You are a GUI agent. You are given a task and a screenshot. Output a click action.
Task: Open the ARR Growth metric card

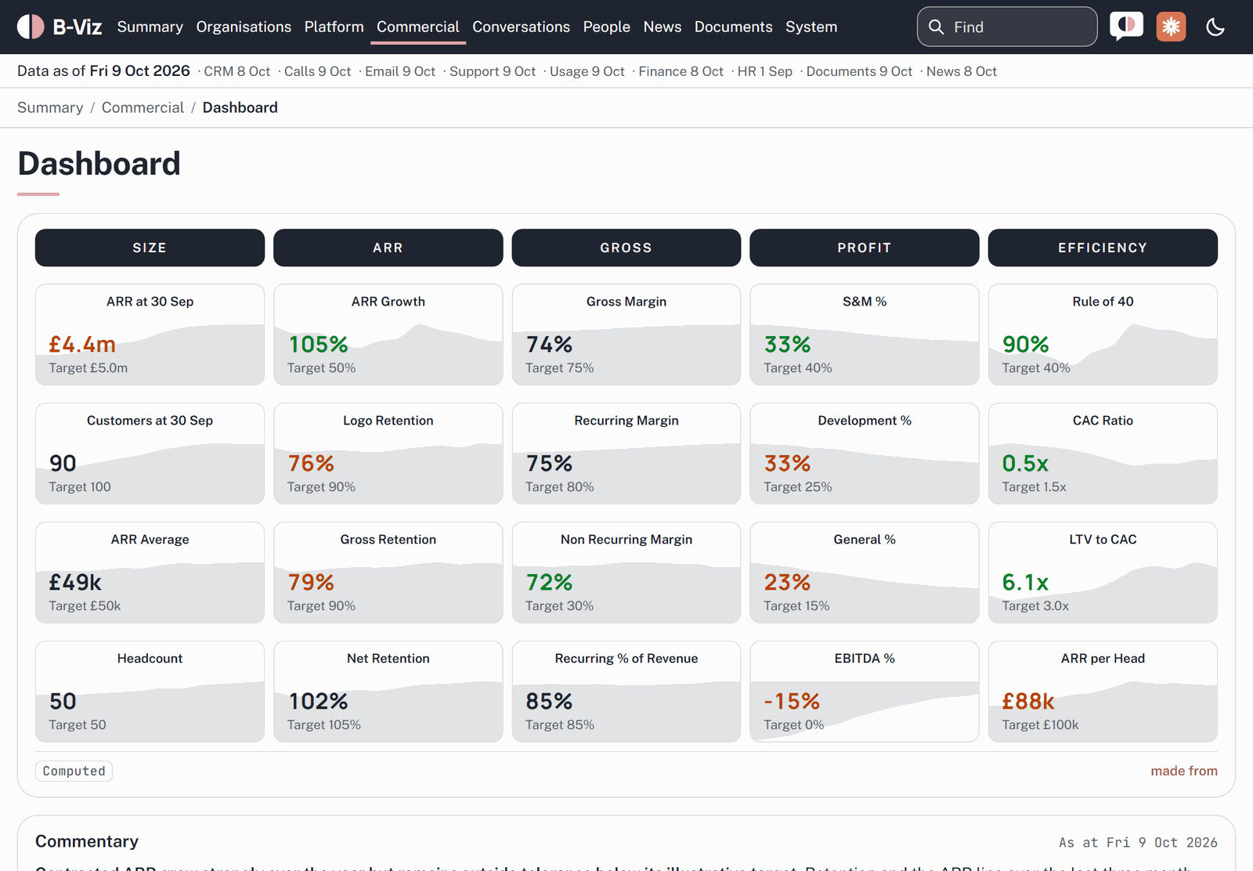coord(388,334)
